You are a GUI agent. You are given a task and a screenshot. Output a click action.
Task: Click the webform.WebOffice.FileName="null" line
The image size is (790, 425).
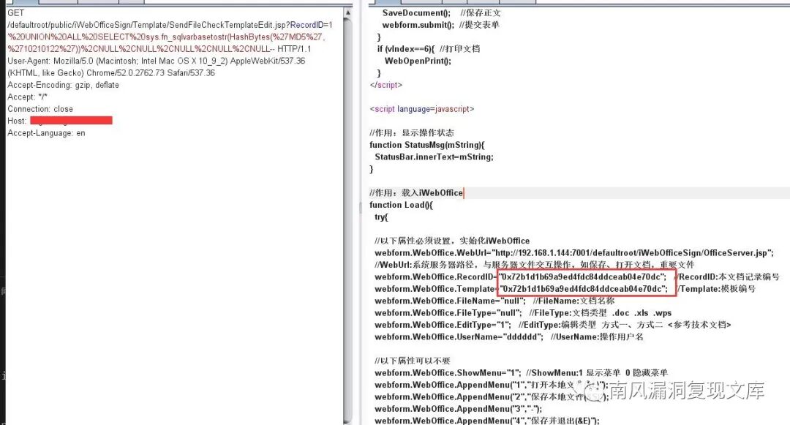click(494, 301)
